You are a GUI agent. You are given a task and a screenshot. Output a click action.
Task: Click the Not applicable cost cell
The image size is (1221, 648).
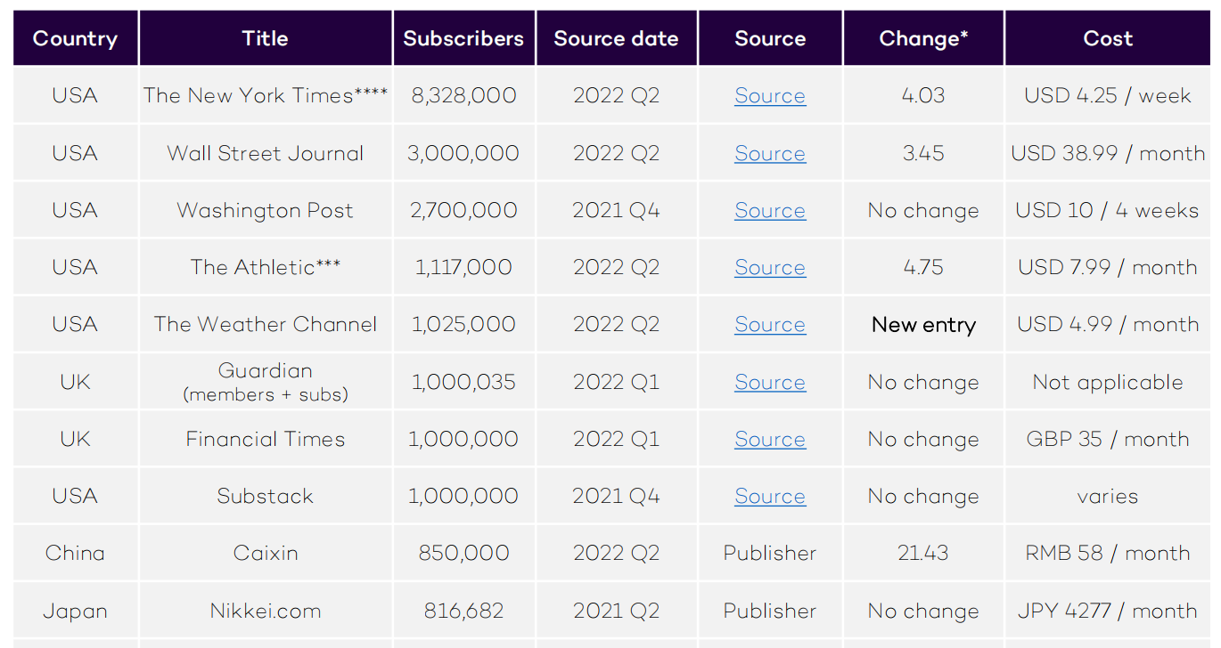(1108, 382)
